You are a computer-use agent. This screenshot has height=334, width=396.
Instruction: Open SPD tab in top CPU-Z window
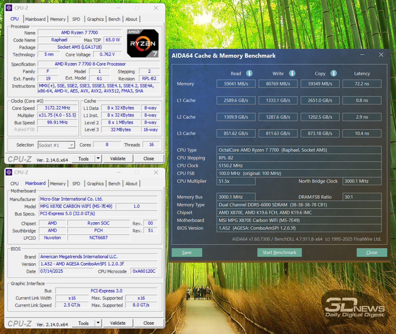pos(76,19)
